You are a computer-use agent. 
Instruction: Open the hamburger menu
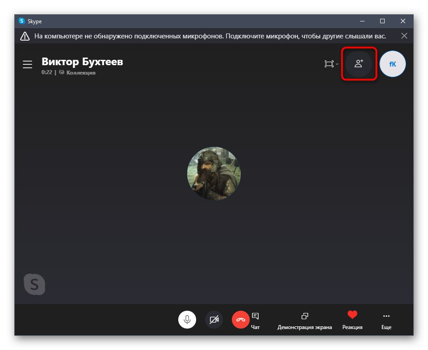pyautogui.click(x=27, y=64)
